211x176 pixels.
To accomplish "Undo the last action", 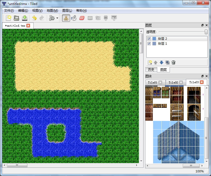I will click(x=34, y=18).
